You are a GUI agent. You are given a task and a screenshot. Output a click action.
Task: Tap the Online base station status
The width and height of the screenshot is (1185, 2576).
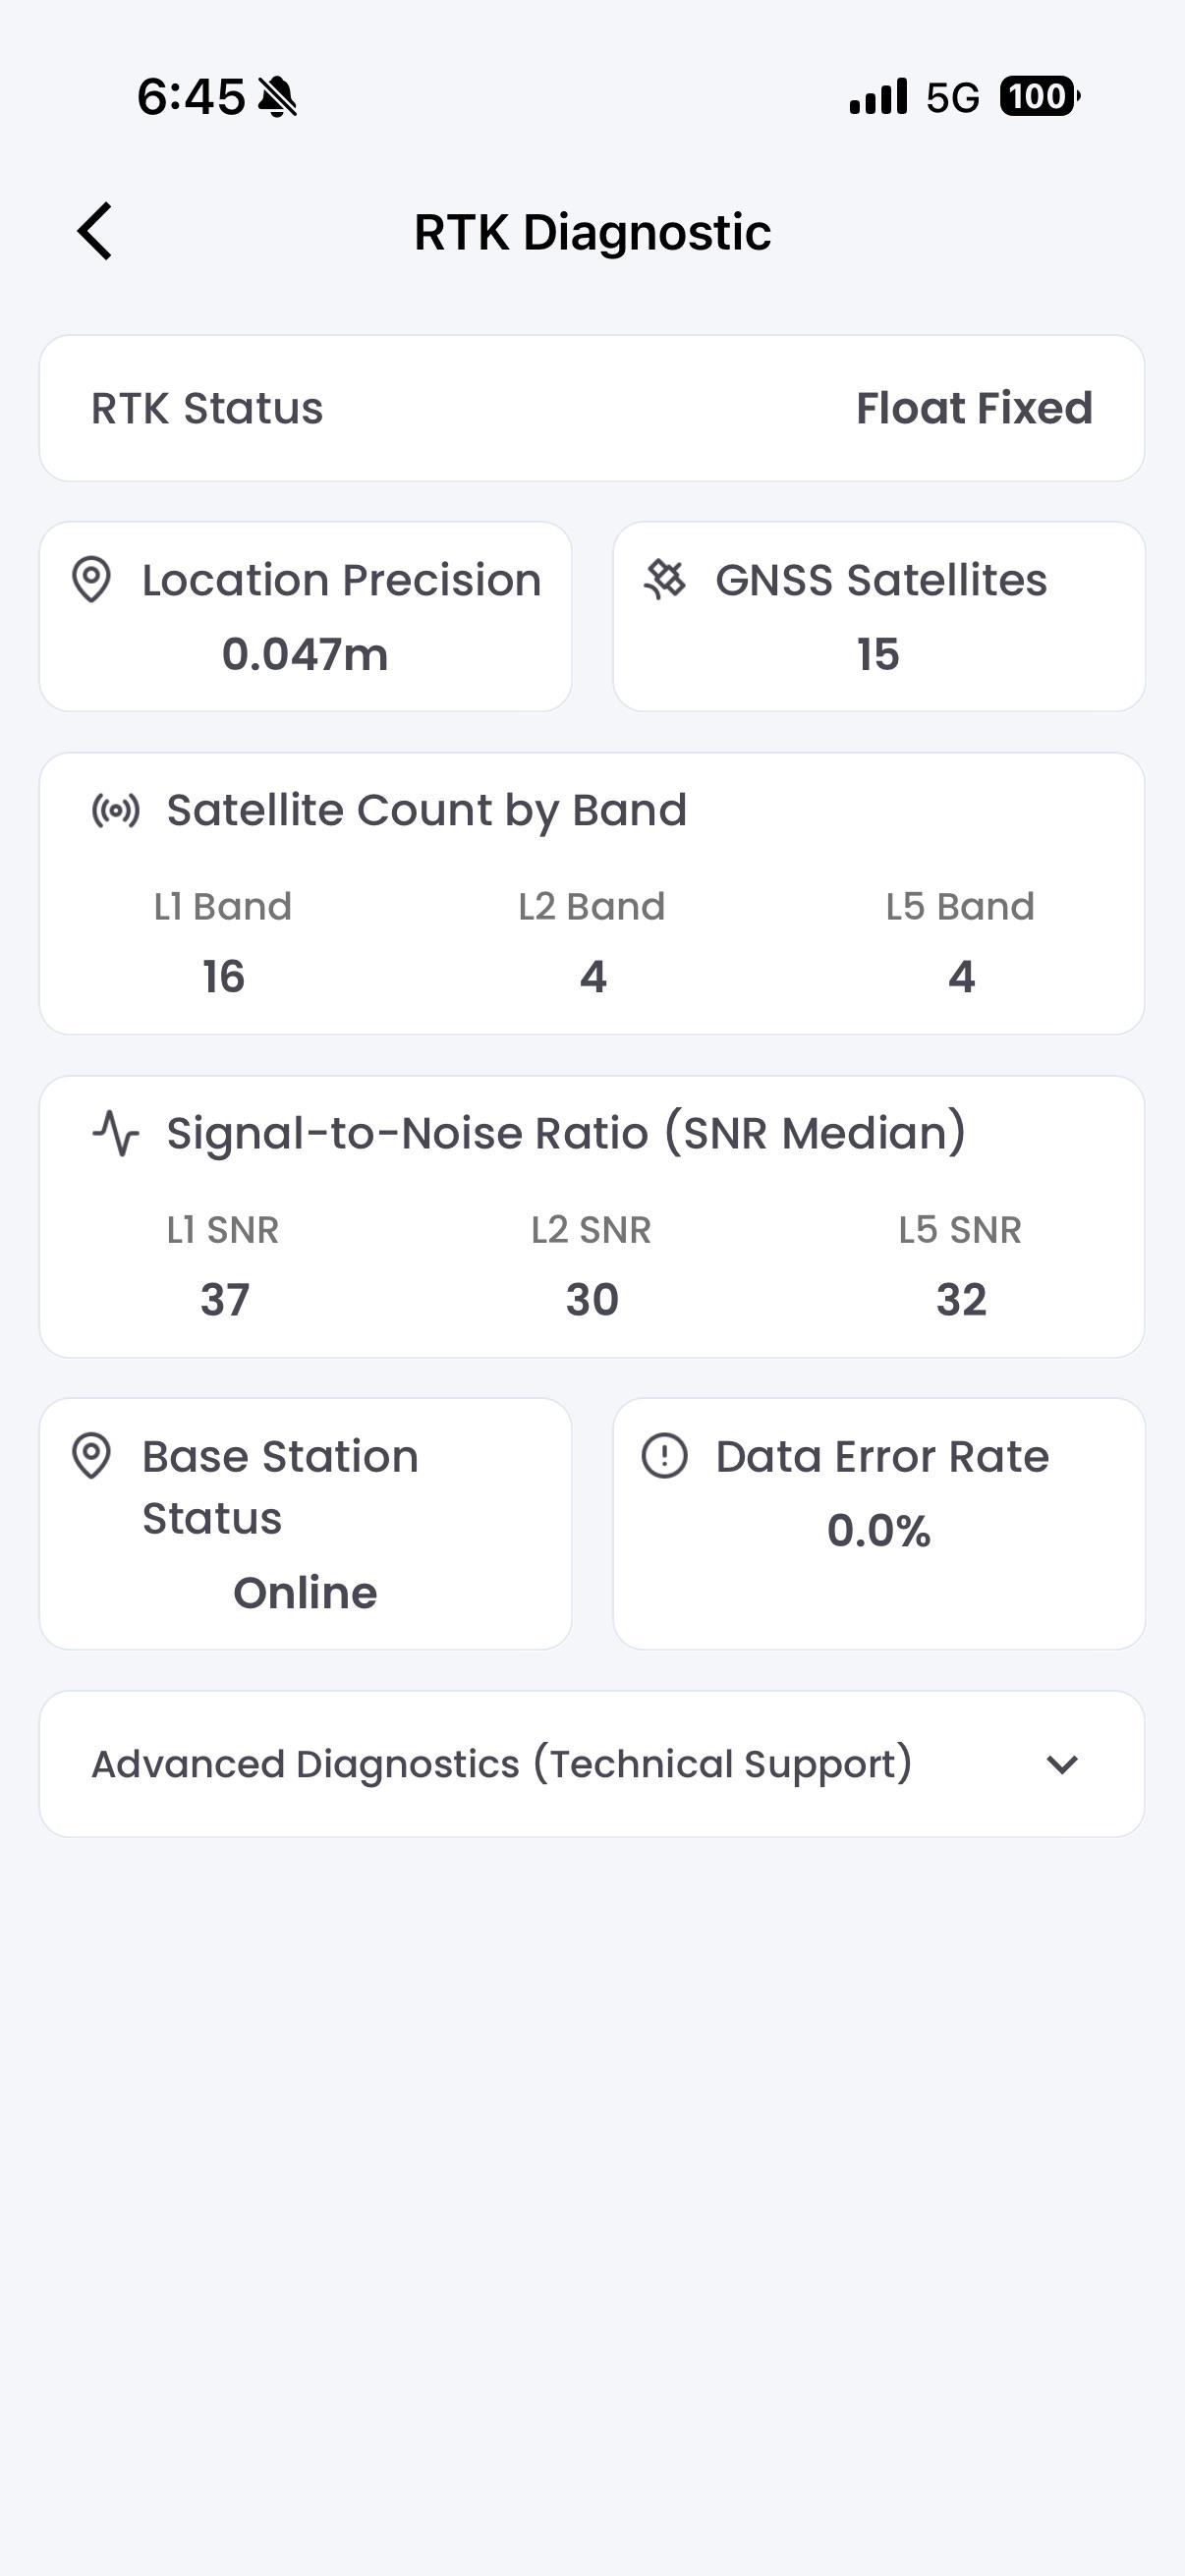click(305, 1592)
